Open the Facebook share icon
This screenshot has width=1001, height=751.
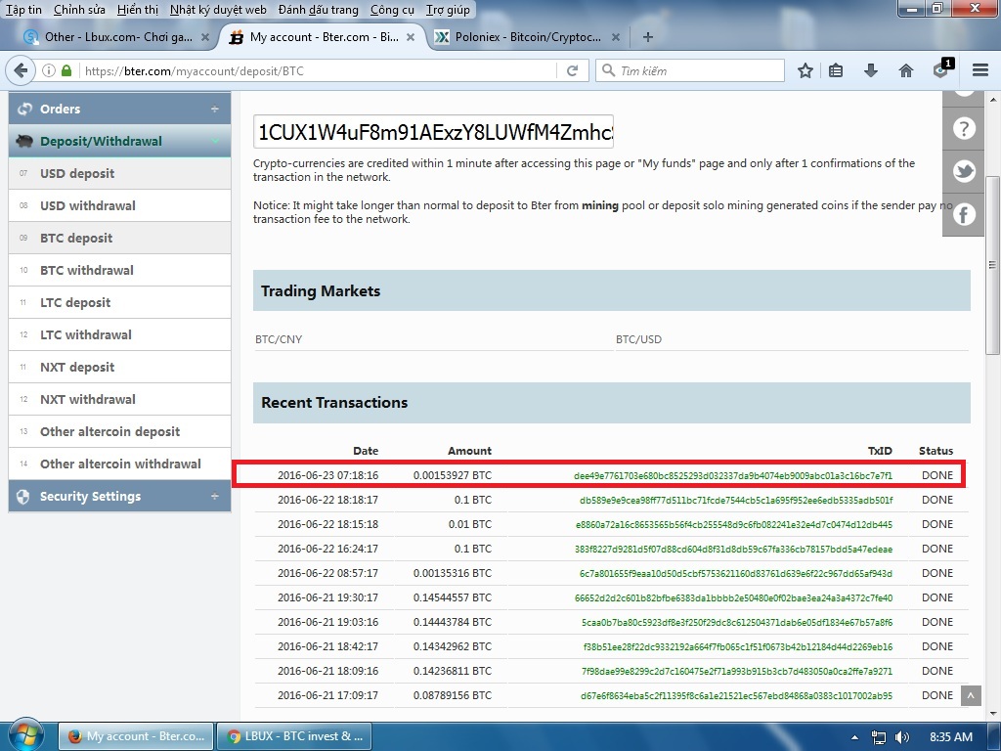964,214
